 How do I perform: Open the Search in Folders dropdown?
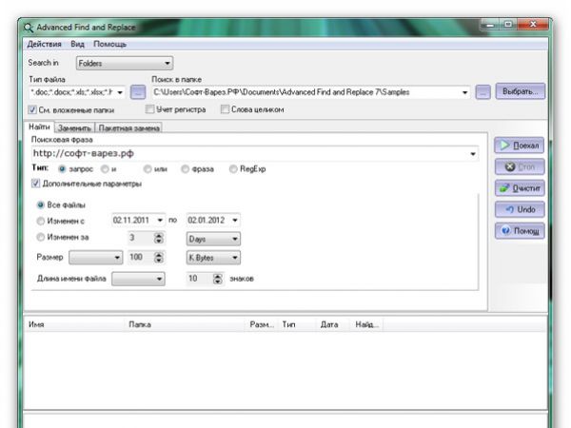point(124,64)
